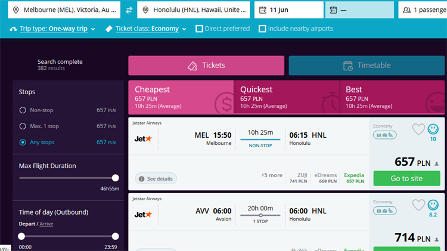The image size is (447, 251).
Task: Enable Include nearby airports checkbox
Action: [x=262, y=29]
